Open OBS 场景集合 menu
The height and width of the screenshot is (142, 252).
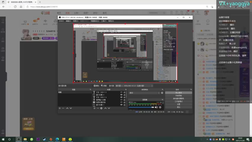95,21
